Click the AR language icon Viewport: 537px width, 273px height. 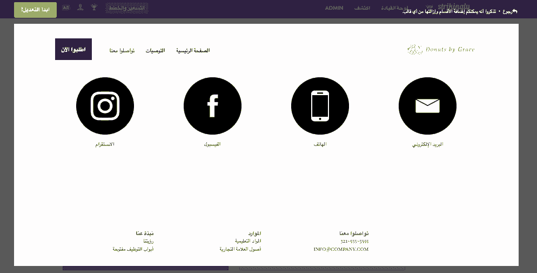click(66, 7)
